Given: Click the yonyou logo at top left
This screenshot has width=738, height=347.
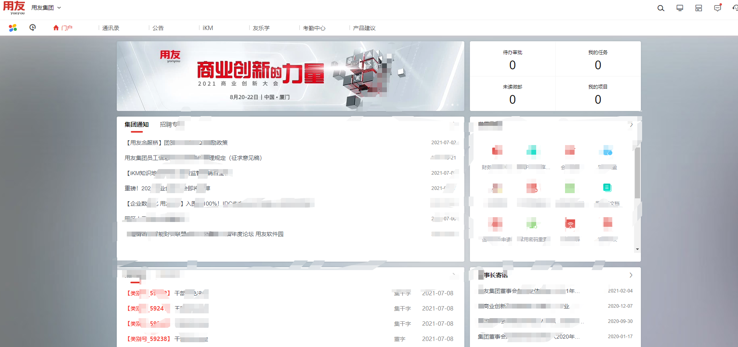Looking at the screenshot, I should click(x=14, y=8).
